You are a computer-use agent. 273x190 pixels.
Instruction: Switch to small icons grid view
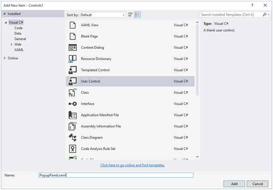[x=130, y=15]
